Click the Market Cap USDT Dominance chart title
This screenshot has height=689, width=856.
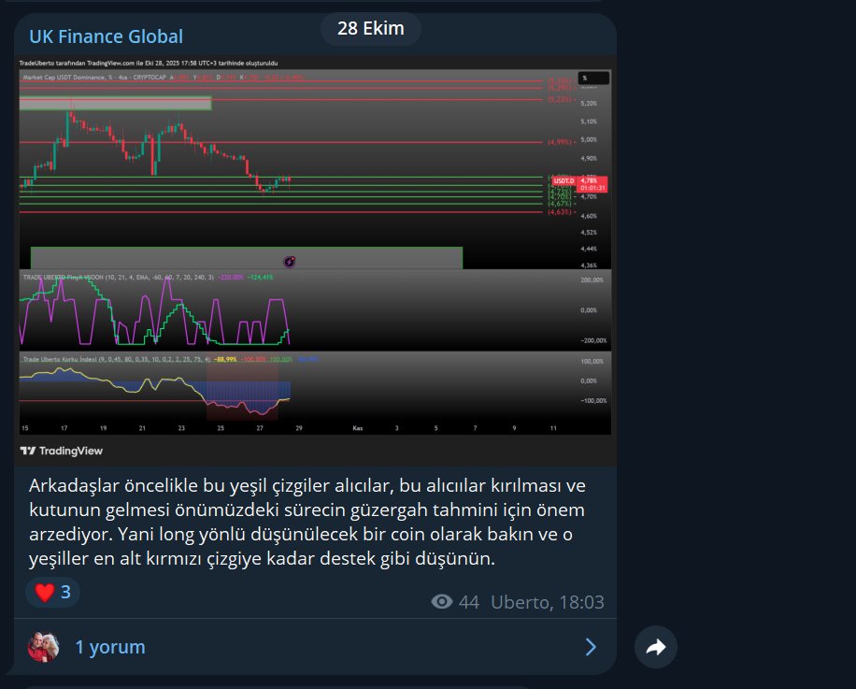point(94,78)
